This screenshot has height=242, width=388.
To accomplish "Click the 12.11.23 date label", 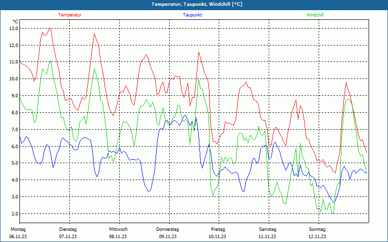I will [x=317, y=237].
